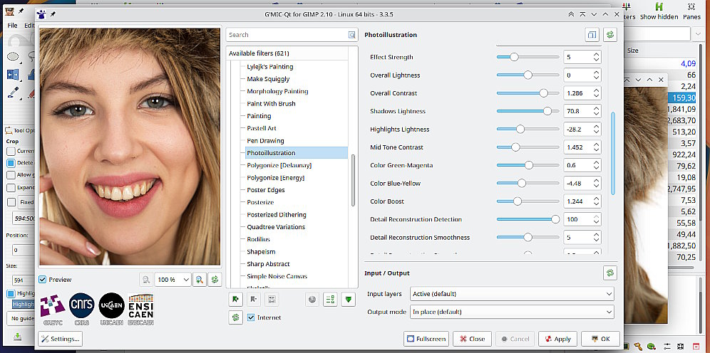Click the add fave icon under filter list

(x=235, y=299)
